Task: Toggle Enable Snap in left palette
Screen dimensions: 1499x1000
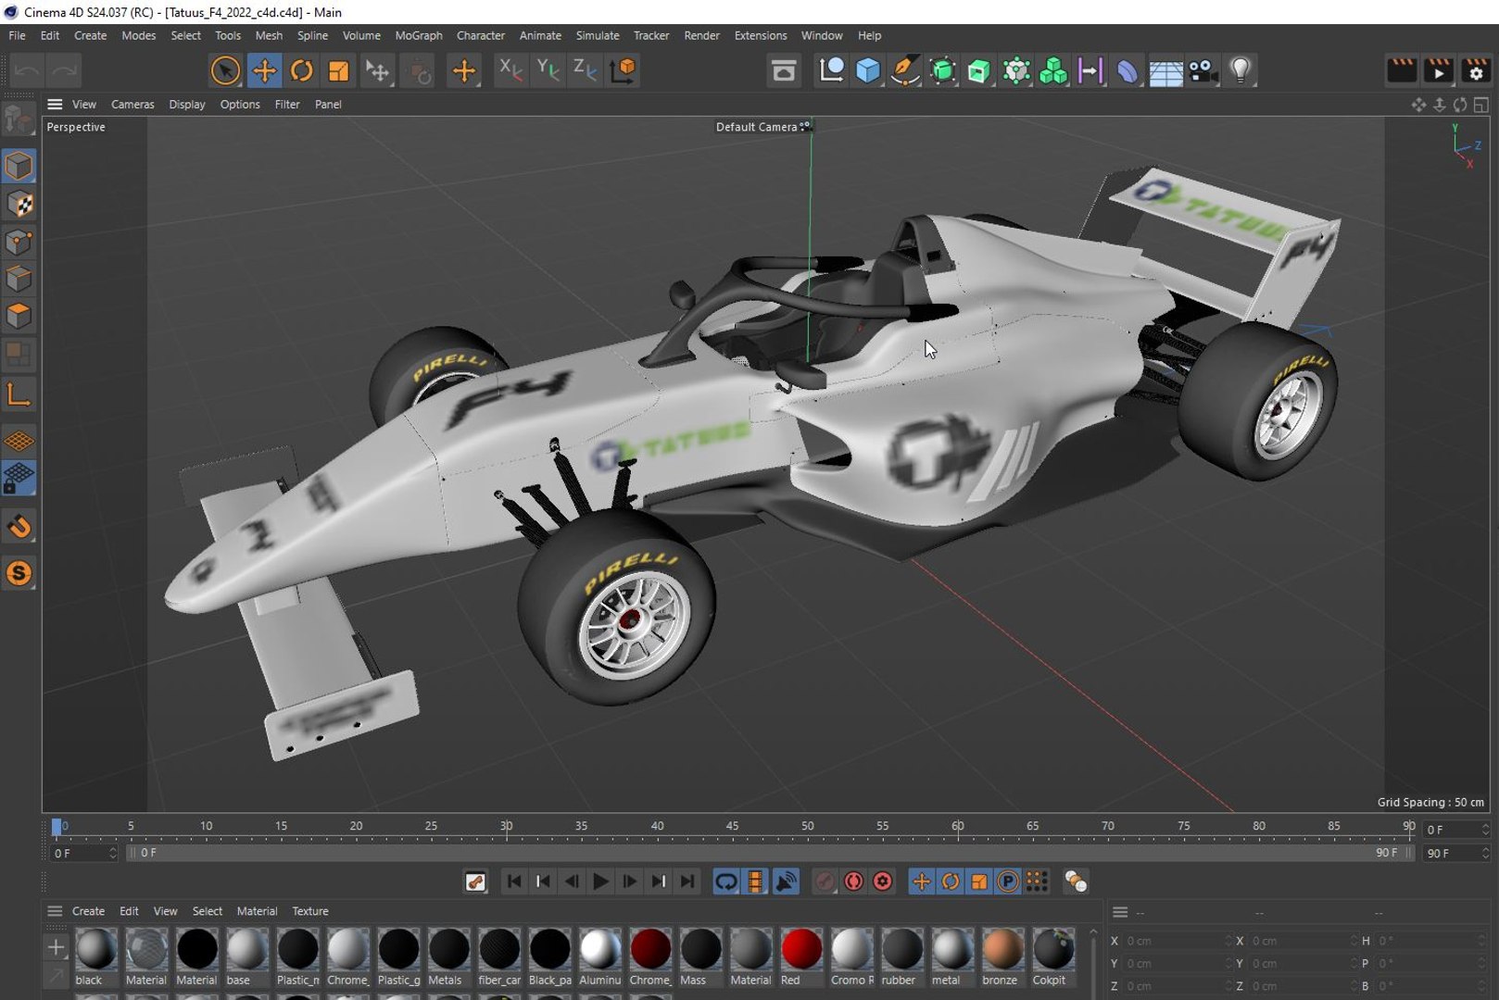Action: tap(19, 527)
